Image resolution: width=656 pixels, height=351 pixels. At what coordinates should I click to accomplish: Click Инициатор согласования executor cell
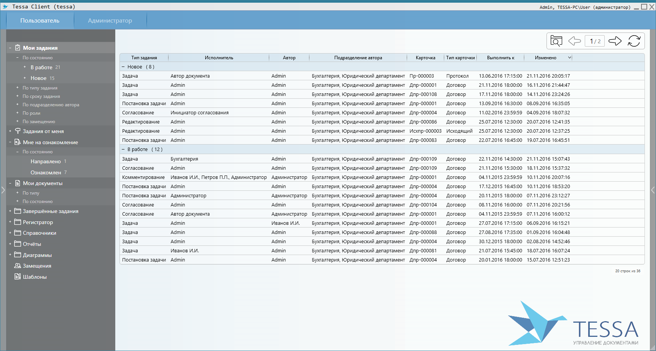pyautogui.click(x=200, y=113)
